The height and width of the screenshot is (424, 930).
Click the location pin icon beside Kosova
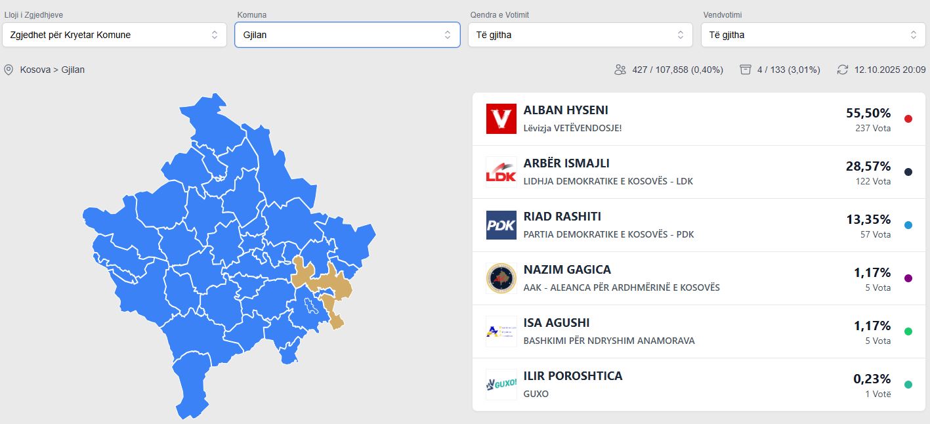coord(9,70)
